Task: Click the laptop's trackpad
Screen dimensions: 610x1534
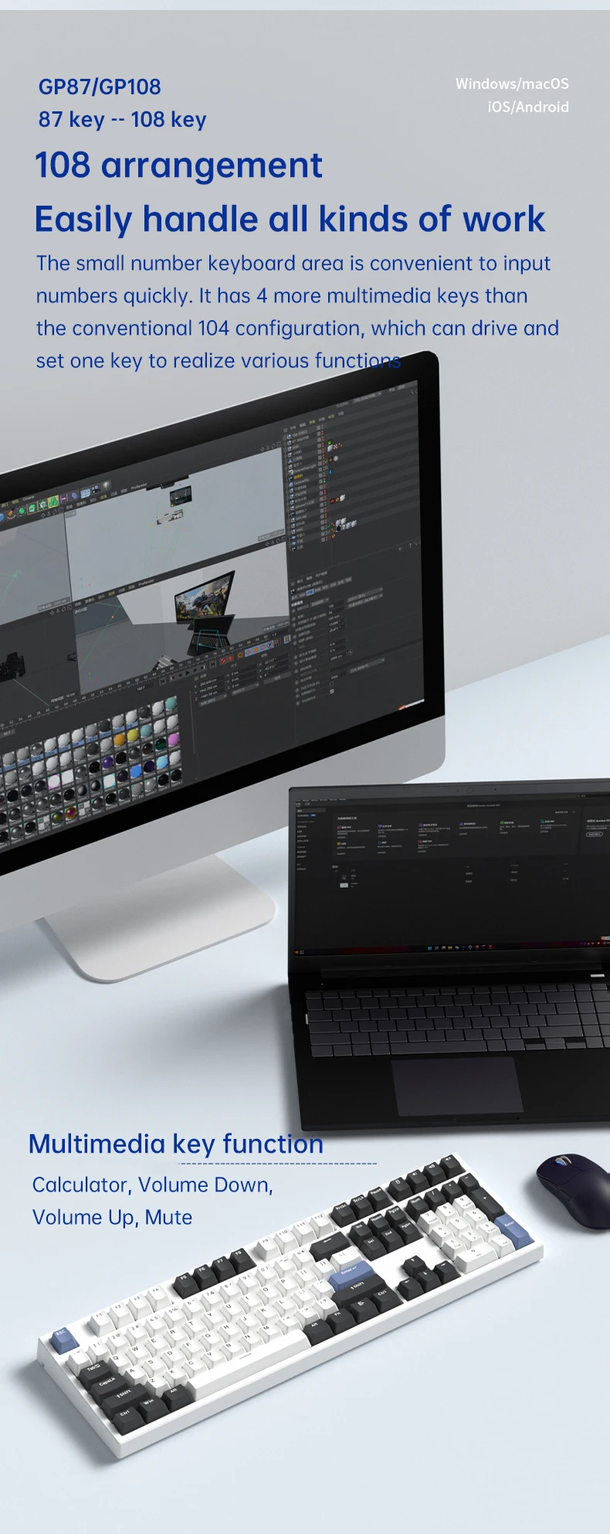Action: click(x=458, y=1086)
